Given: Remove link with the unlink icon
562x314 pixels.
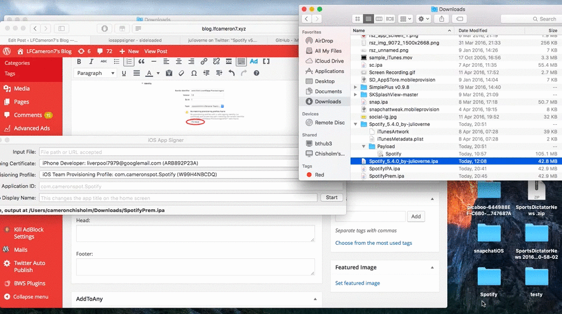Looking at the screenshot, I should (216, 62).
